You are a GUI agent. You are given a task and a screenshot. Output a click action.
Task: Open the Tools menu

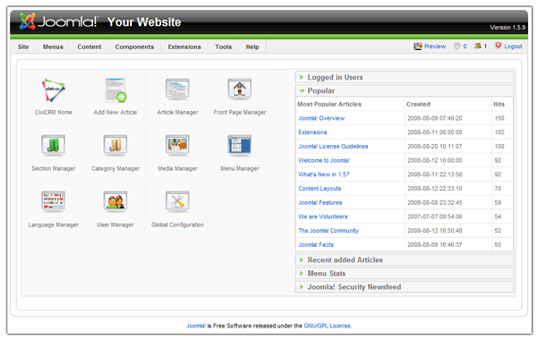tap(224, 47)
